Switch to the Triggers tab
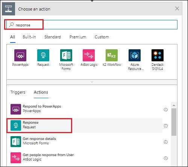The image size is (188, 167). click(x=18, y=92)
